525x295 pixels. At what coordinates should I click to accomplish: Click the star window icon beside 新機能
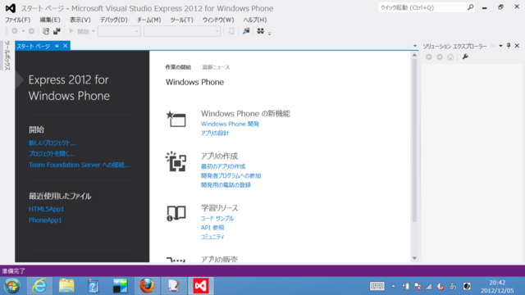[176, 119]
